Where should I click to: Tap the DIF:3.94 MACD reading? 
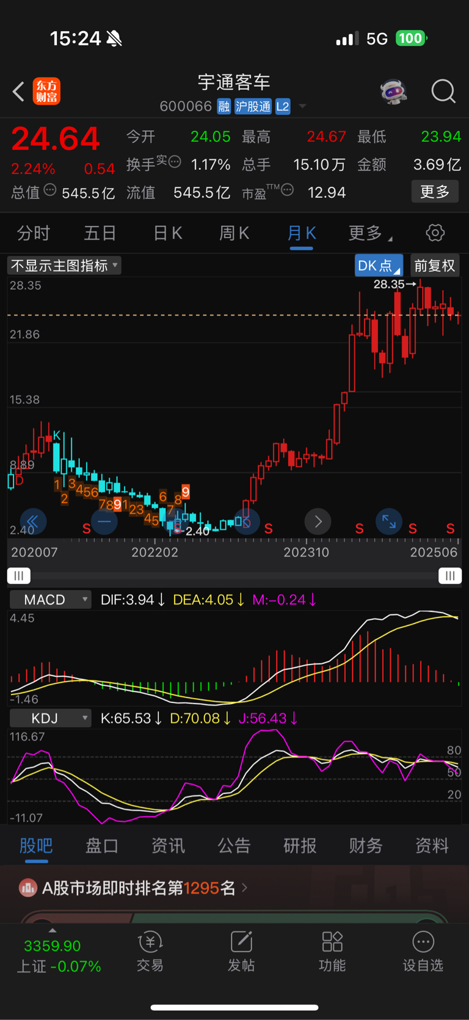click(x=133, y=600)
